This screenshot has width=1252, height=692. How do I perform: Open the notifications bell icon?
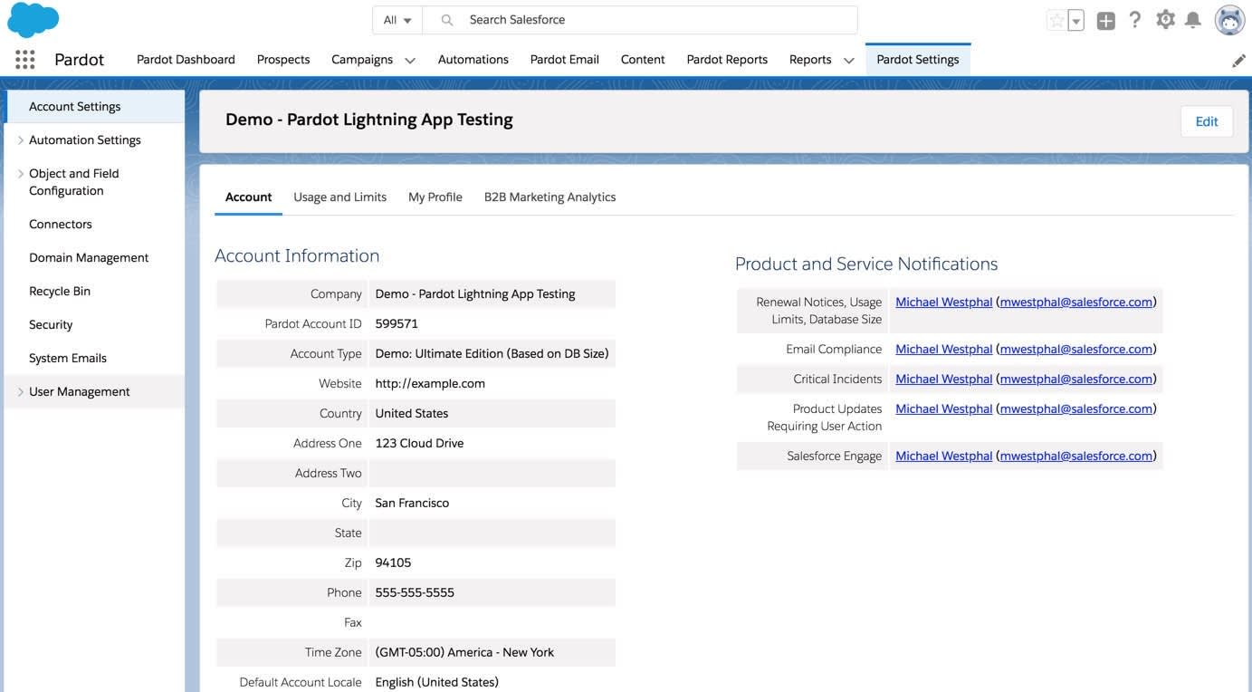1193,20
